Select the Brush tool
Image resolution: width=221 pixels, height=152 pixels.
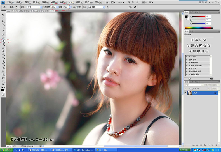click(3, 38)
